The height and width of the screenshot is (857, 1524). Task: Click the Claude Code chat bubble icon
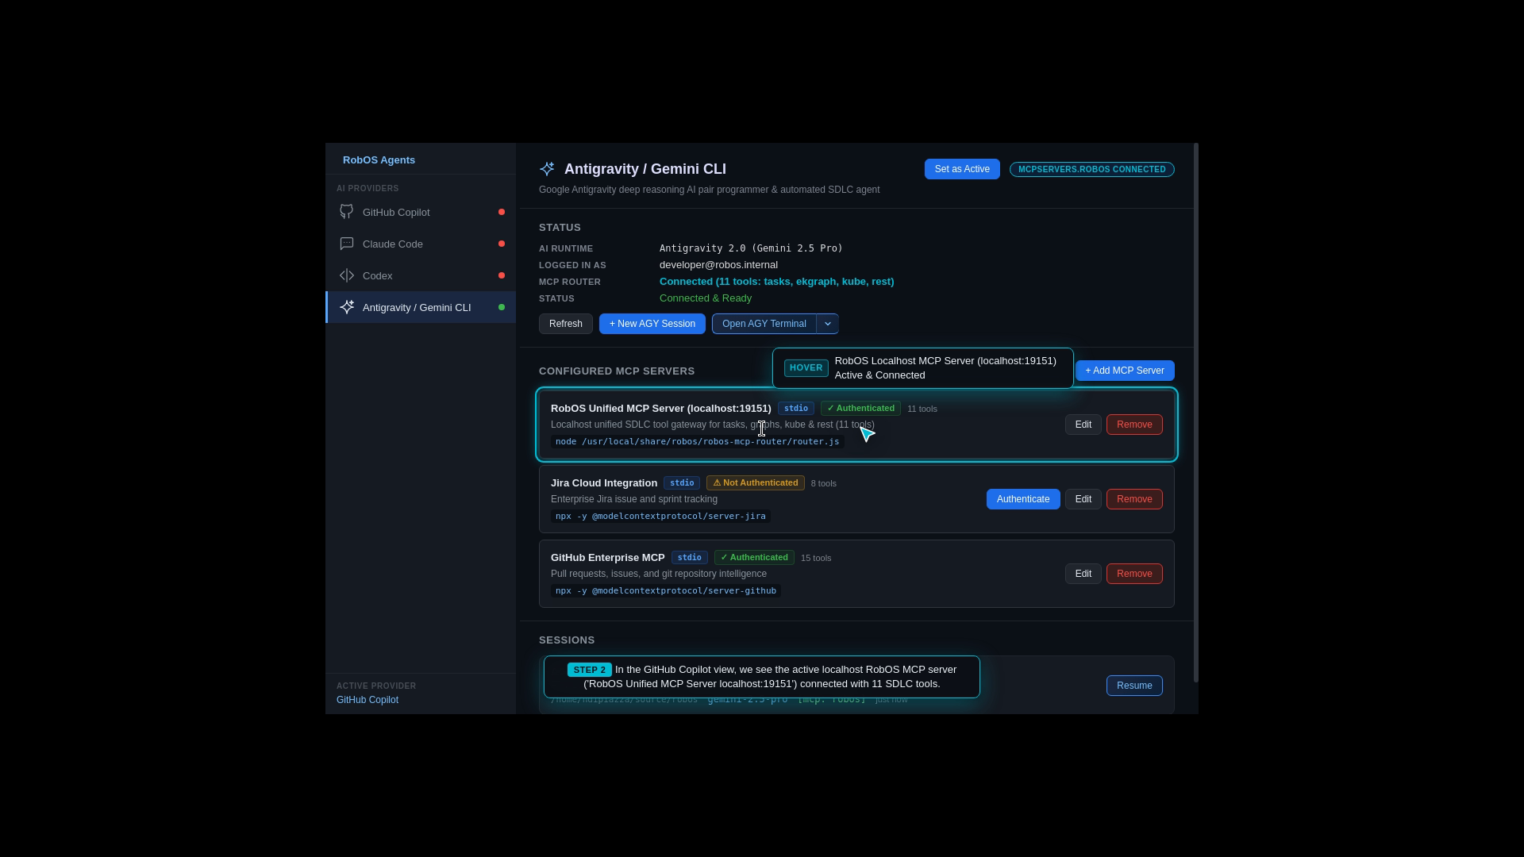[347, 244]
